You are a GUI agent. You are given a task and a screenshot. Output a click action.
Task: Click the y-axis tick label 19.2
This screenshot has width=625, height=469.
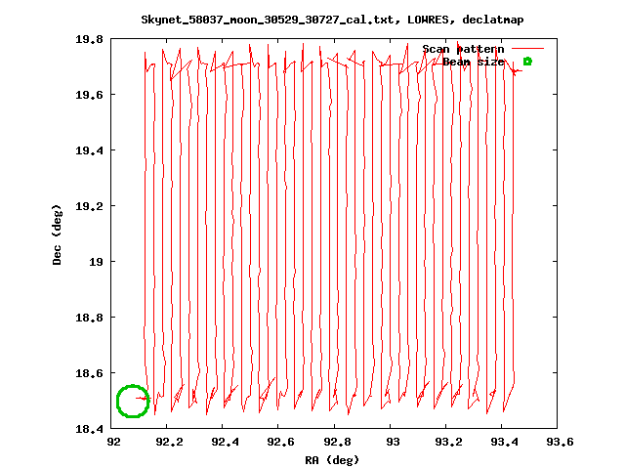89,206
